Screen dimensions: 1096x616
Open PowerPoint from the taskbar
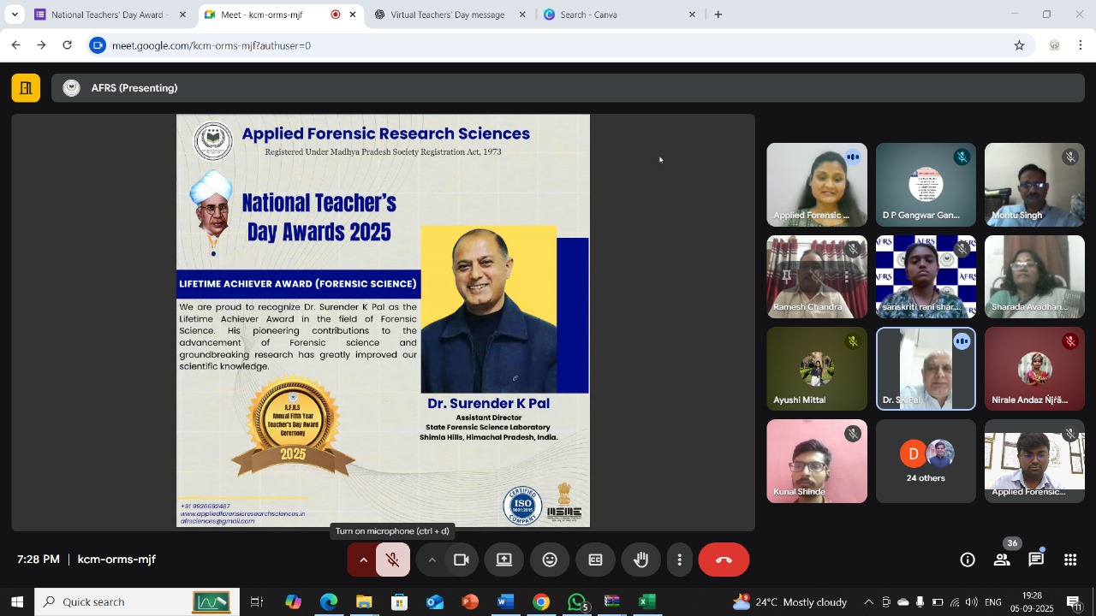(x=470, y=602)
